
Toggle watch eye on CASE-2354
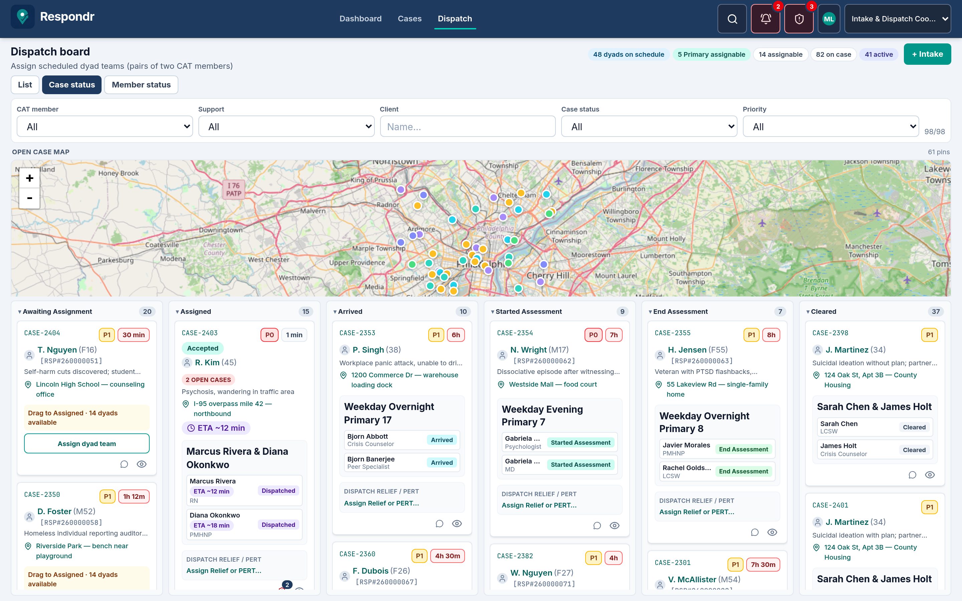click(x=615, y=526)
